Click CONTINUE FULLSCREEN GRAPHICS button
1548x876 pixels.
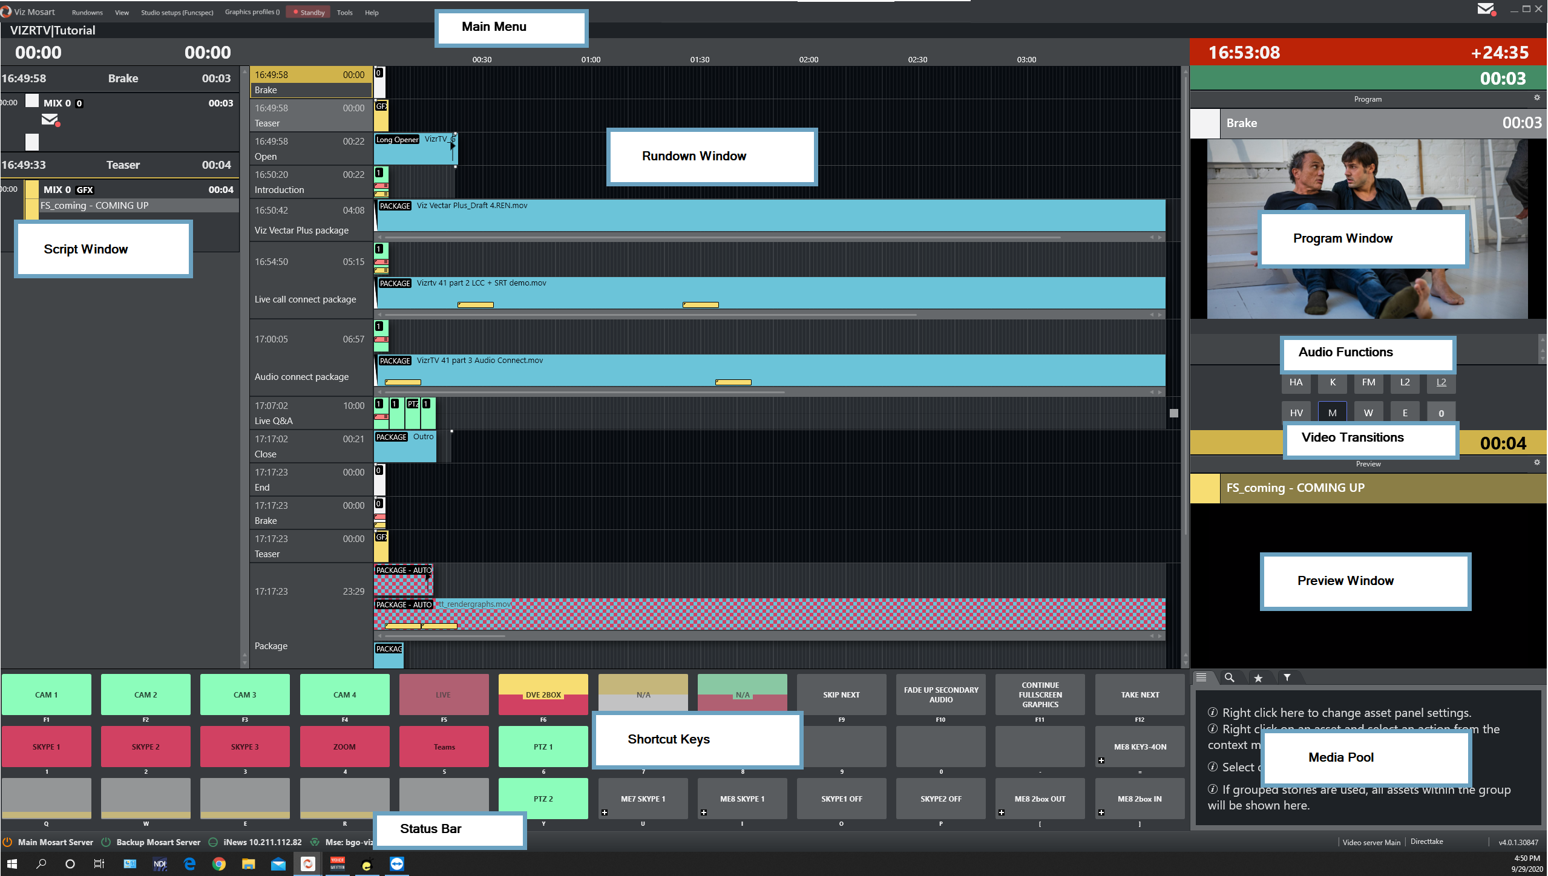point(1040,695)
